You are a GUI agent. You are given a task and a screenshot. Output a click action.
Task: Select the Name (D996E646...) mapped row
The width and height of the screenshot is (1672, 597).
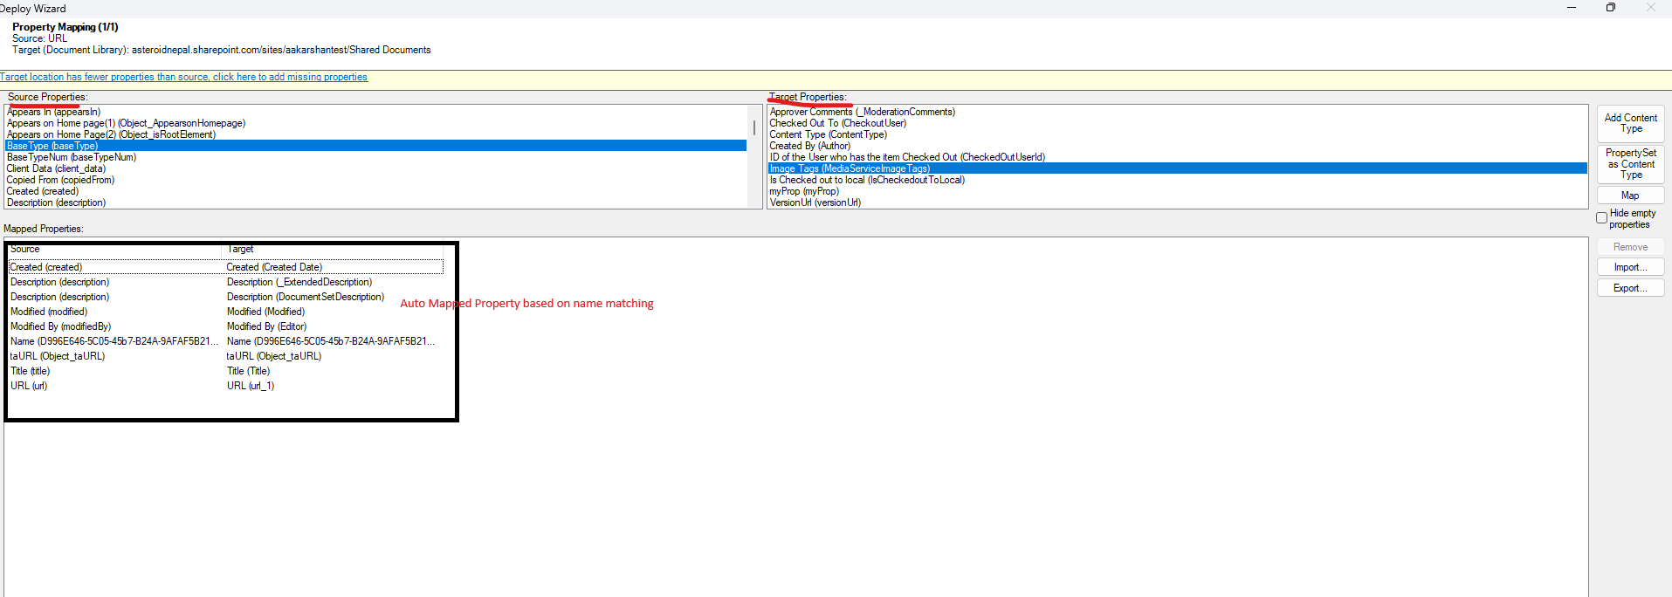point(226,341)
